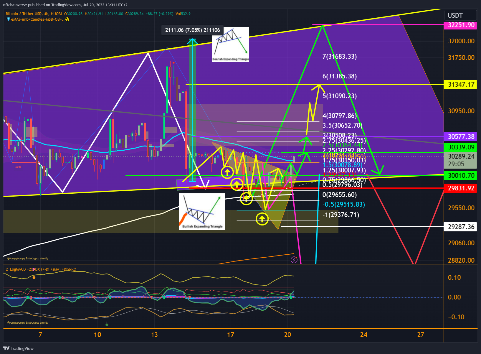Click date label 17 on time axis
This screenshot has width=481, height=354.
coord(231,335)
